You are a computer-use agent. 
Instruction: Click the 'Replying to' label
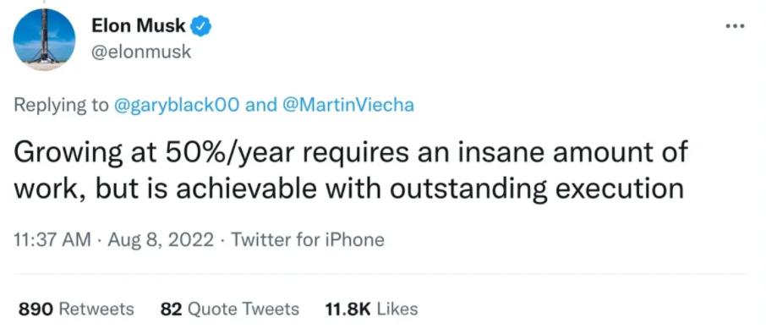[x=61, y=105]
